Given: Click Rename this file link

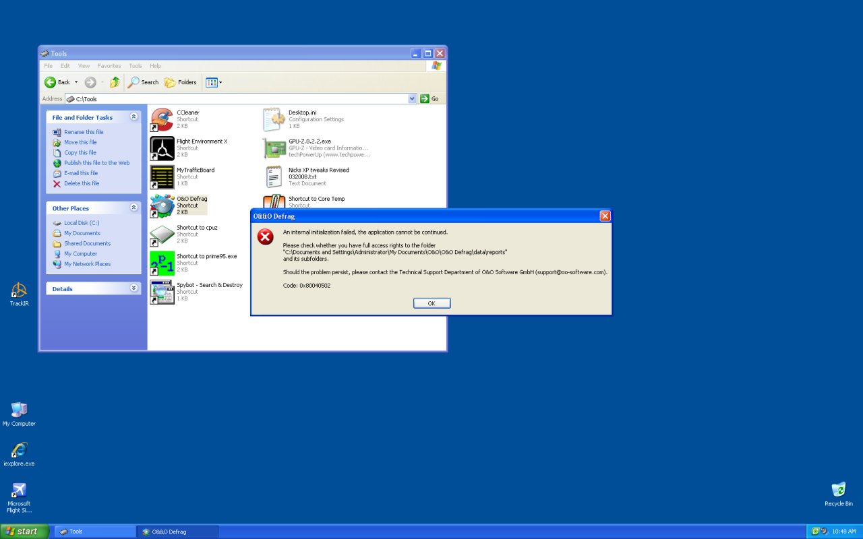Looking at the screenshot, I should click(84, 132).
